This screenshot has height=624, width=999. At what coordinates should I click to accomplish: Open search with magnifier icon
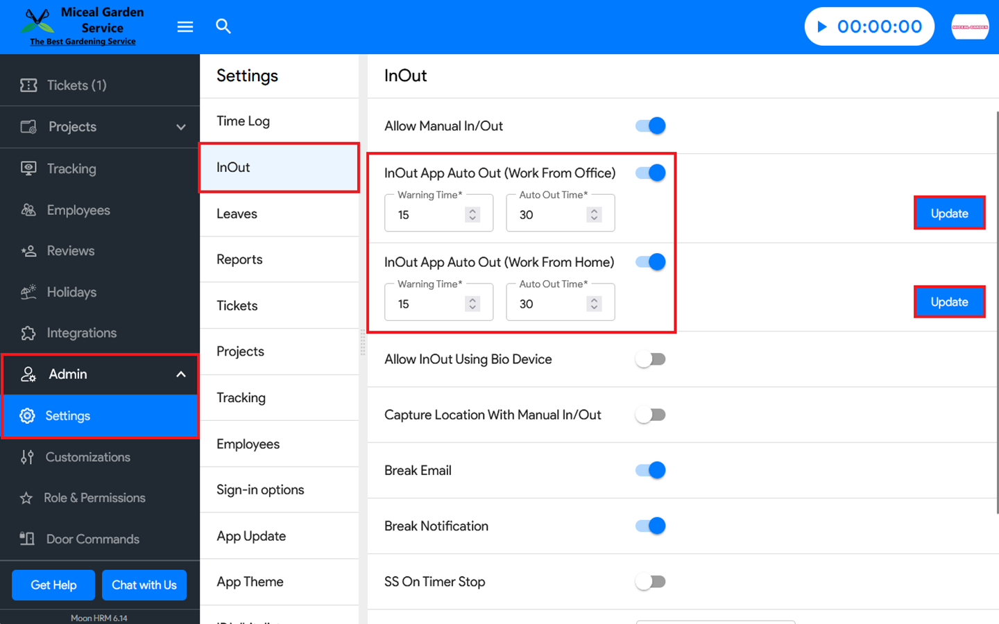[x=223, y=26]
